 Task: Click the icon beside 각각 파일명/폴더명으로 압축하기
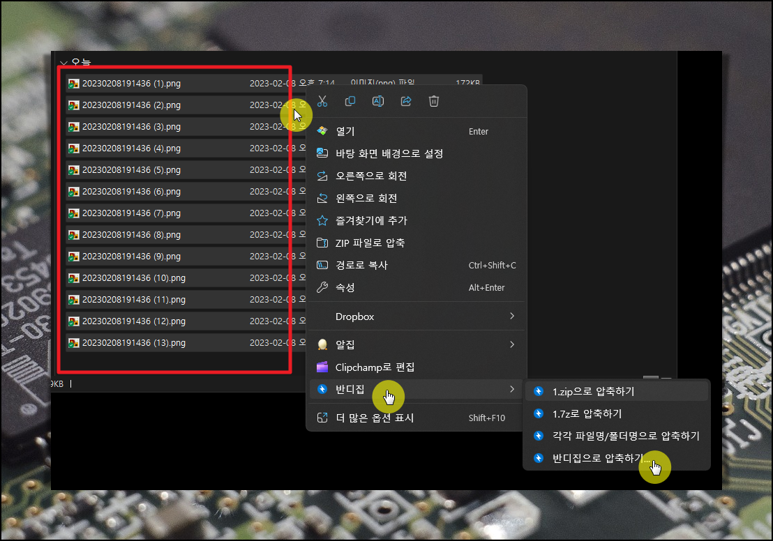point(539,436)
